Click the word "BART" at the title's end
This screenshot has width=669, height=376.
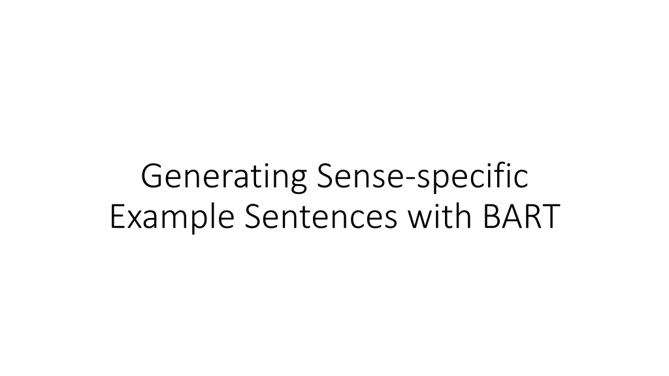point(521,217)
